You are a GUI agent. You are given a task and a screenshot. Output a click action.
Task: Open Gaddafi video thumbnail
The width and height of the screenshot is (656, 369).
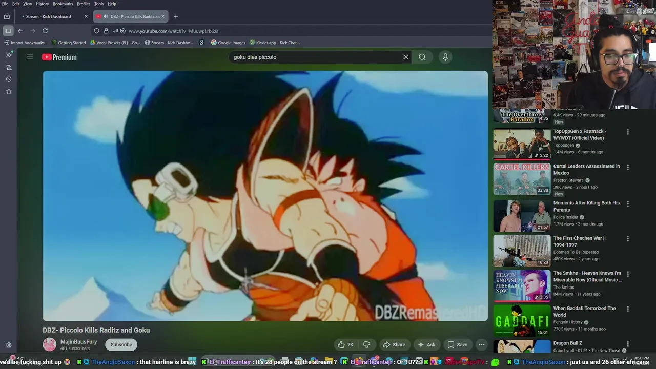[522, 321]
